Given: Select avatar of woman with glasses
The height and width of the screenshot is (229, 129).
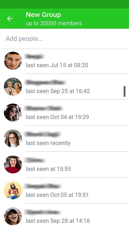Looking at the screenshot, I should point(13,138).
